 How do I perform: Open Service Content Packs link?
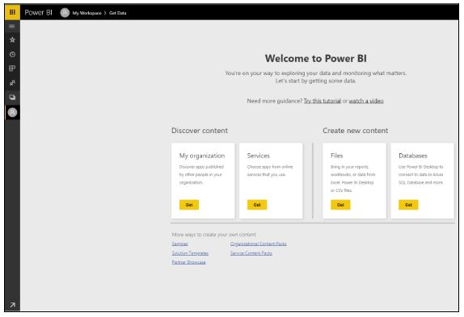click(x=251, y=253)
